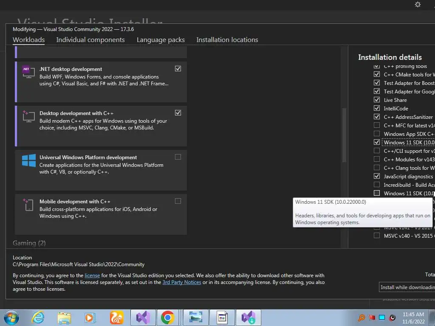Check the Incredibuild Build Acceleration component
The height and width of the screenshot is (326, 435).
377,185
